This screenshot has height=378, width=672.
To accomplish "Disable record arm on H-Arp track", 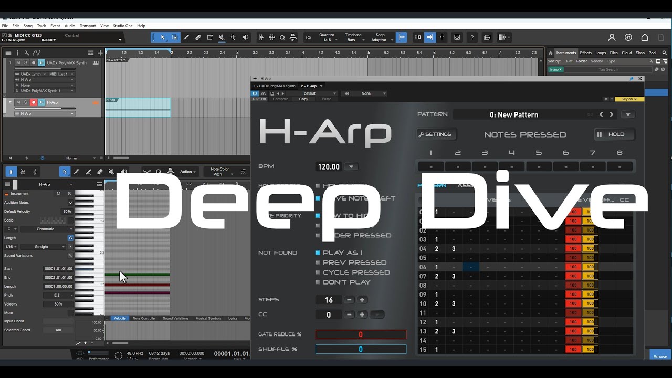I will click(34, 102).
